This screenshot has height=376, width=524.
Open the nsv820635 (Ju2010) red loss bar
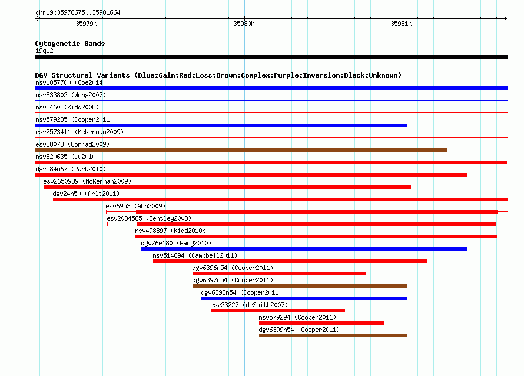271,162
